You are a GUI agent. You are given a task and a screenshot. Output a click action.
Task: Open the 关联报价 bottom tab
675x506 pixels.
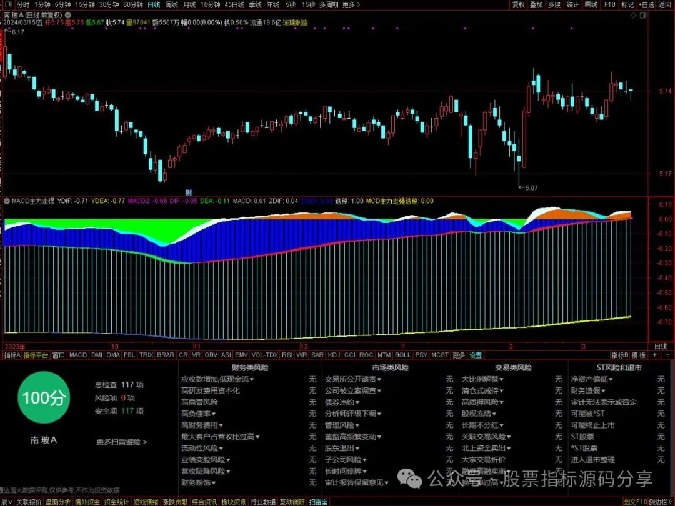[x=29, y=502]
